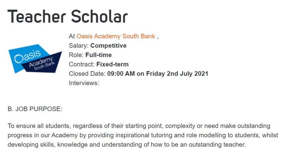
Task: Click the Oasis Academy South Bank logo
Action: pyautogui.click(x=35, y=59)
